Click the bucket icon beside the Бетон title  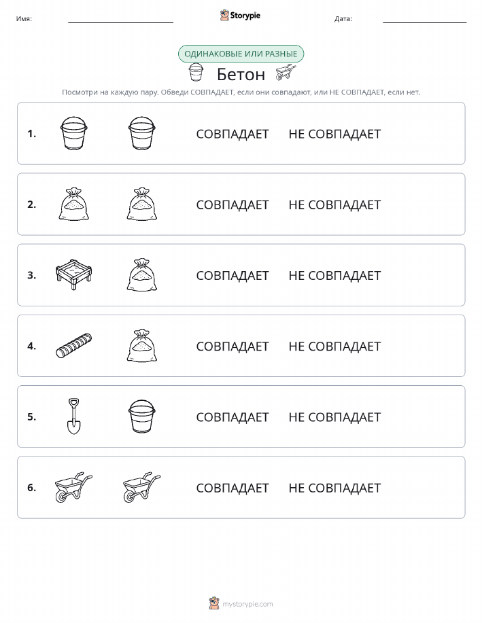tap(196, 72)
